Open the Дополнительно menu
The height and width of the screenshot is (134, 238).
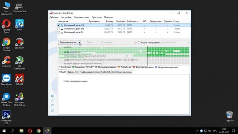click(81, 17)
